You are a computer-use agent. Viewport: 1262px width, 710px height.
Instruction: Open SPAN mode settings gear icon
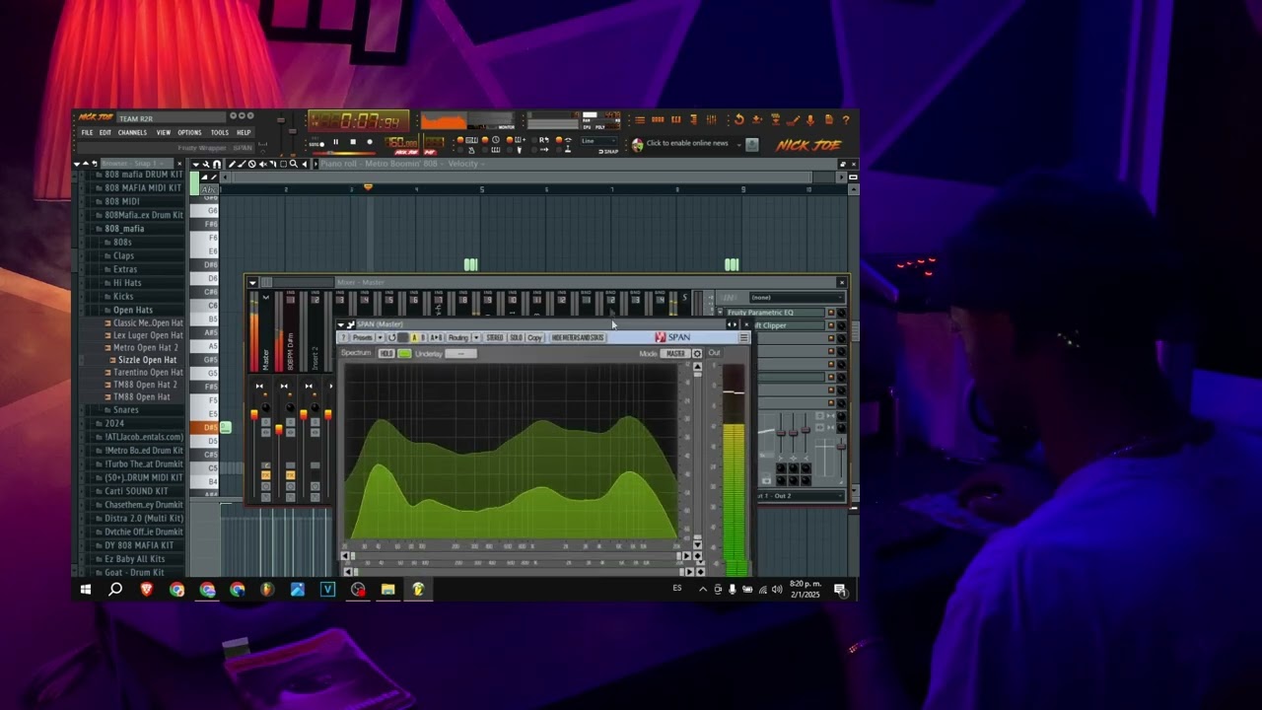click(x=697, y=353)
